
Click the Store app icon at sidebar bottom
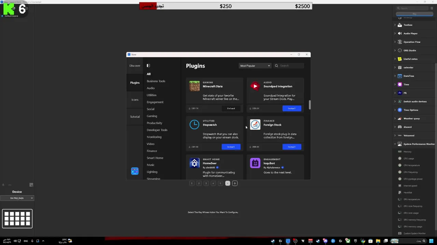pos(135,171)
